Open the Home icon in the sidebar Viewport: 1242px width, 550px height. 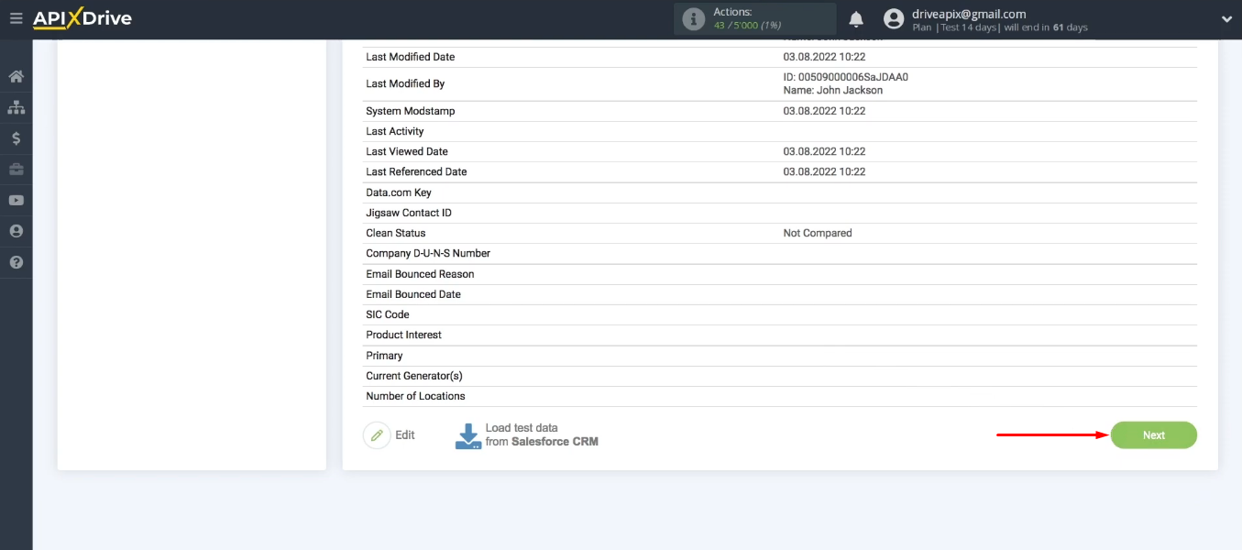tap(16, 77)
